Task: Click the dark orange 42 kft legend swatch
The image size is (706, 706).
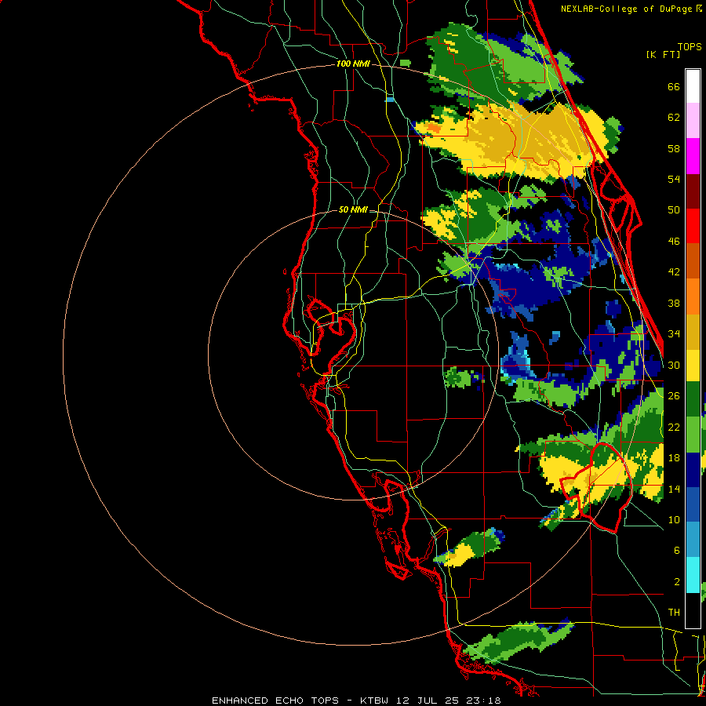Action: (x=693, y=261)
